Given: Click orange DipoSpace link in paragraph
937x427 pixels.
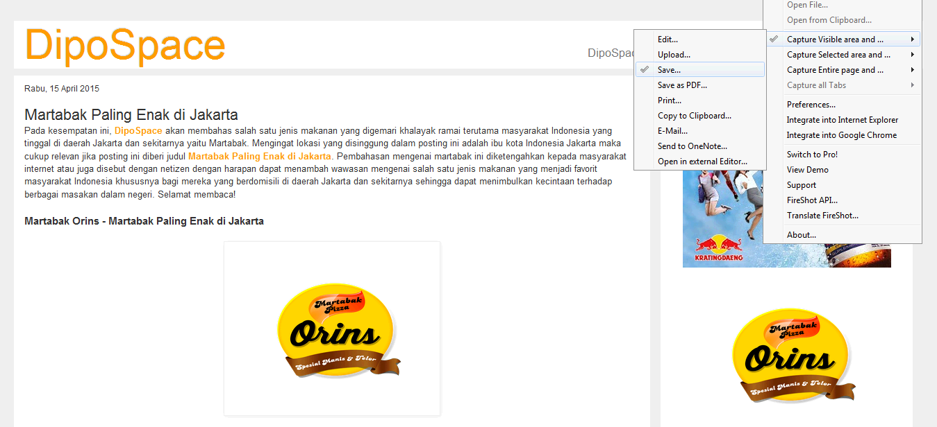Looking at the screenshot, I should pos(138,130).
